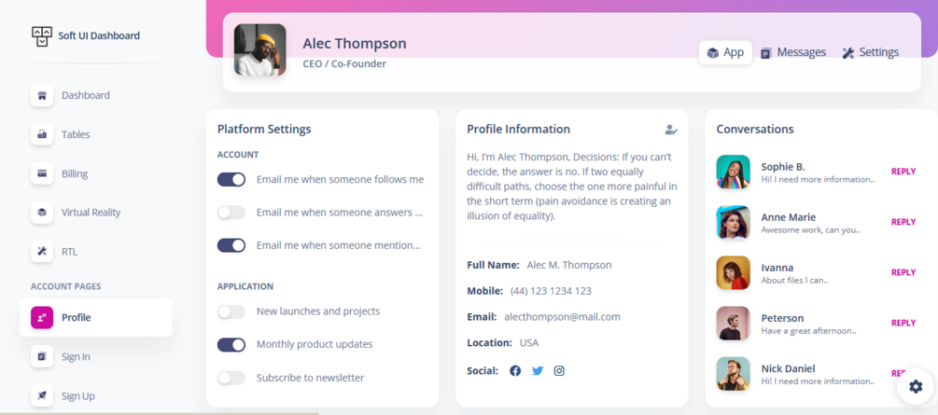This screenshot has width=938, height=415.
Task: Open the Twitter social icon
Action: [x=538, y=370]
